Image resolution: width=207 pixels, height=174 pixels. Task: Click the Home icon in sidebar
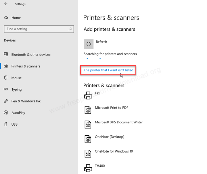click(x=6, y=18)
